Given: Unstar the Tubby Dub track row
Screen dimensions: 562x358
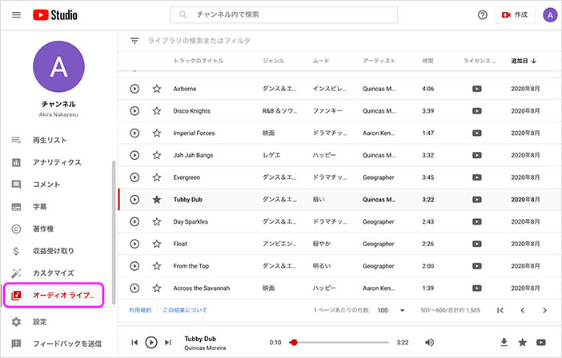Looking at the screenshot, I should (157, 200).
